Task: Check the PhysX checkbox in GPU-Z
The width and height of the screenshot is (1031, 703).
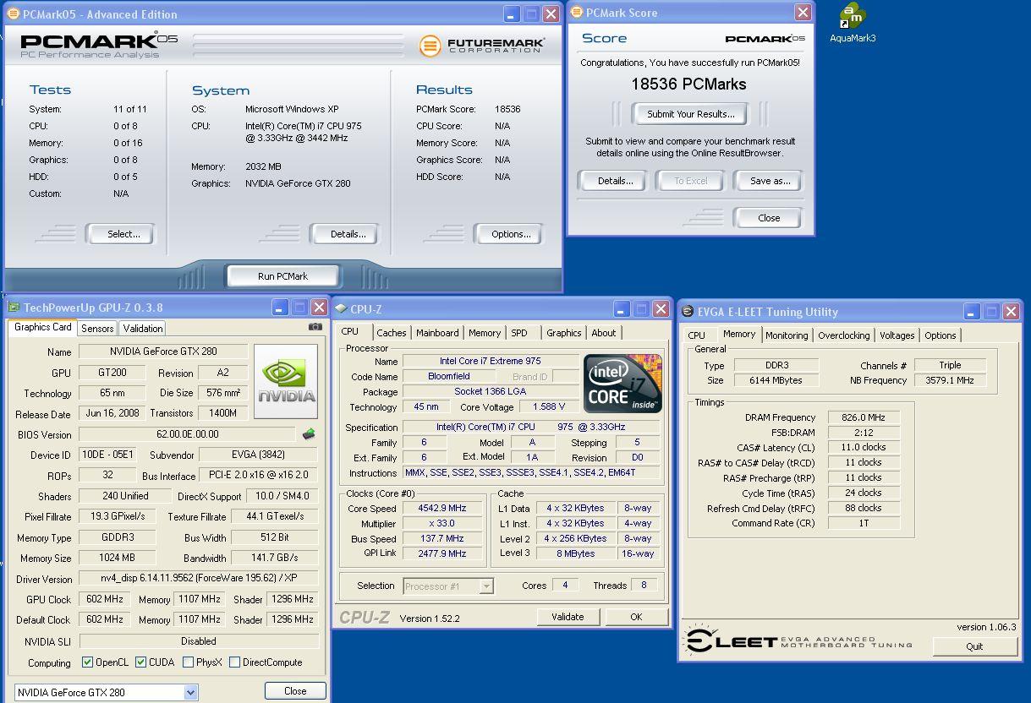Action: [188, 662]
